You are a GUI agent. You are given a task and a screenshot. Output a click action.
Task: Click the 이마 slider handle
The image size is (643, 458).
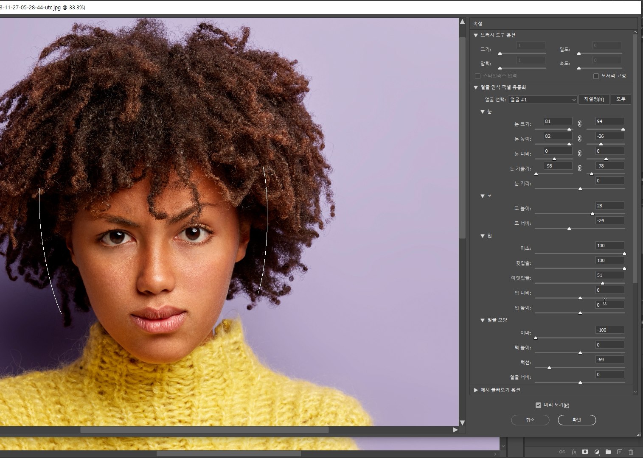coord(536,338)
